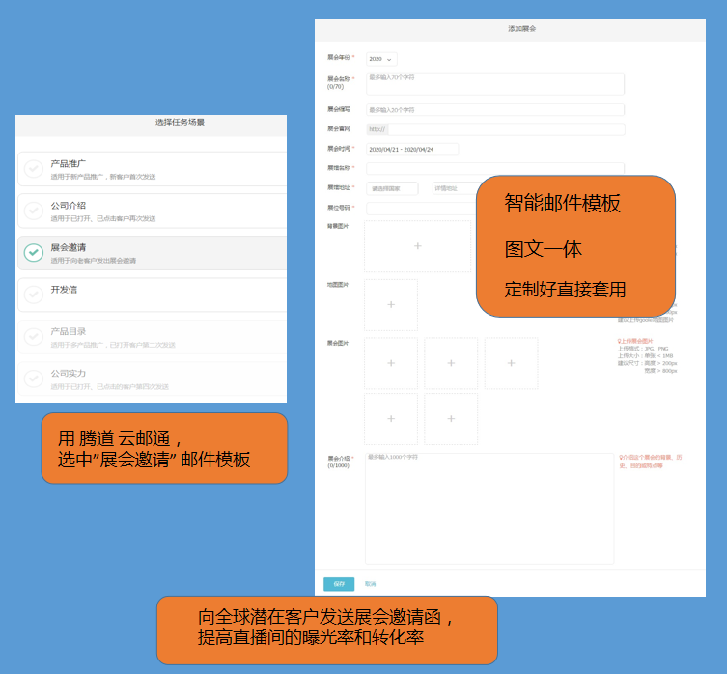Click the blue 保存 button

(x=339, y=584)
